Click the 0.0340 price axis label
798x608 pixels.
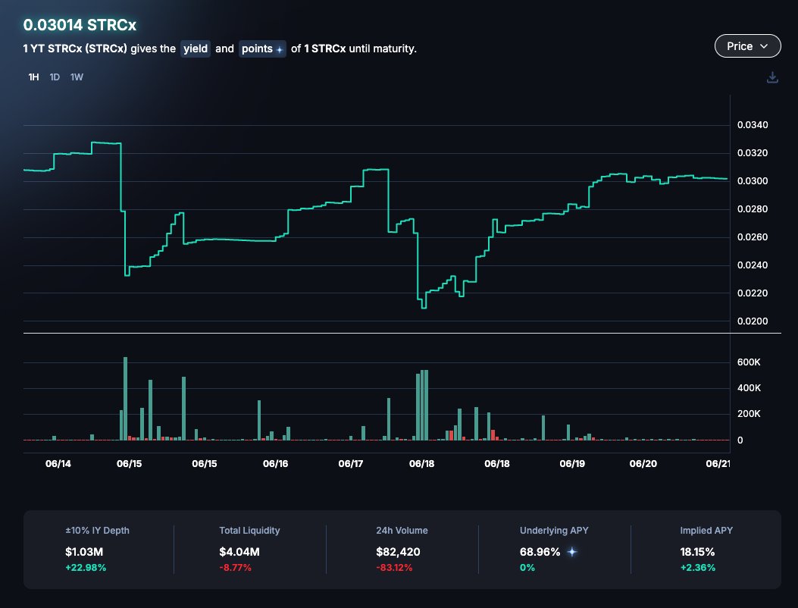click(753, 125)
